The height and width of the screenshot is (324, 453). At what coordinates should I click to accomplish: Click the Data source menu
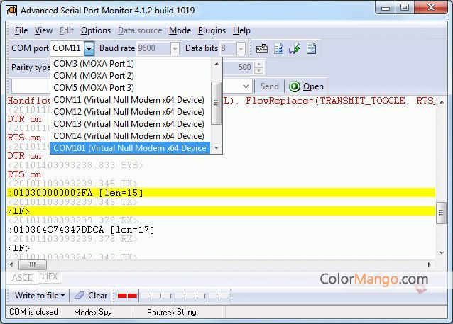[x=140, y=30]
